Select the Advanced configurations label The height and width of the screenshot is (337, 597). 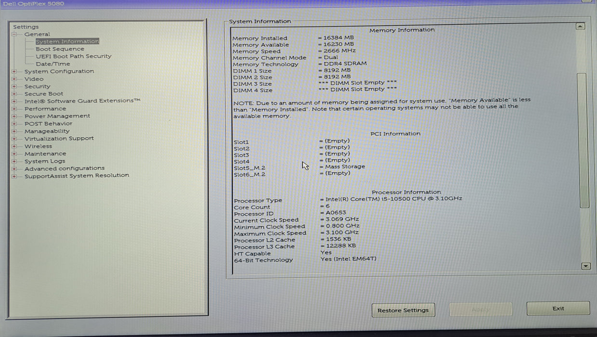tap(65, 168)
